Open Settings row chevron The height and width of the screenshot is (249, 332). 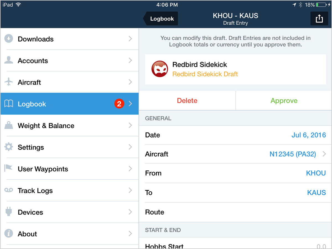point(130,147)
